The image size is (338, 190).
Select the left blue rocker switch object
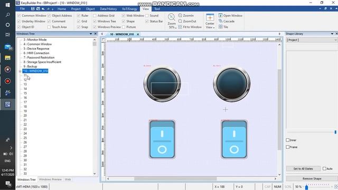162,139
